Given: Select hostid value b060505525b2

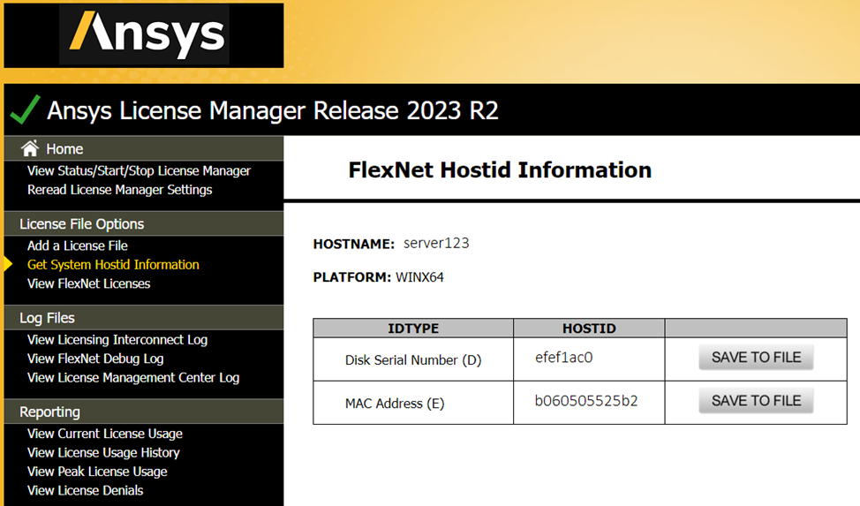Looking at the screenshot, I should 586,401.
